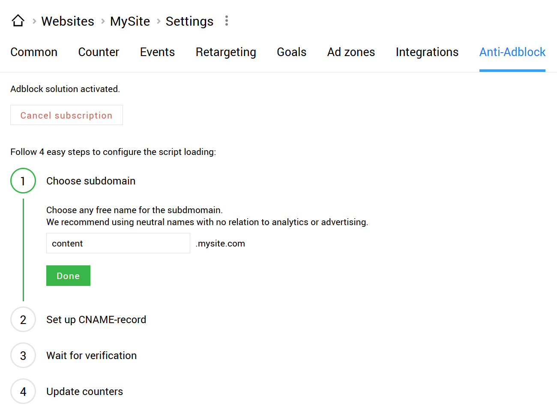Click the Cancel subscription button
The width and height of the screenshot is (557, 413).
pyautogui.click(x=66, y=115)
